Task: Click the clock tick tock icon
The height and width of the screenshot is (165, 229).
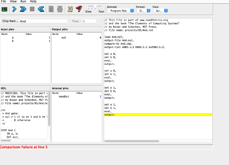Action: (x=60, y=9)
